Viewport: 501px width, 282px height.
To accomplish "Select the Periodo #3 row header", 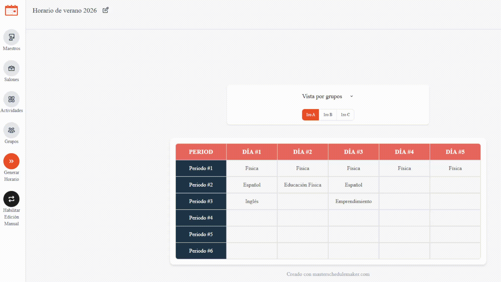I will pos(201,201).
